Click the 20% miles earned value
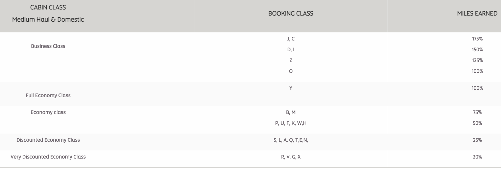501x169 pixels. [477, 157]
